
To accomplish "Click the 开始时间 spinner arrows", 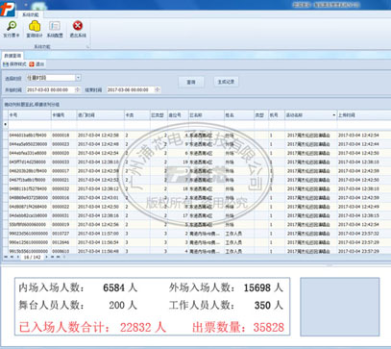I will pos(77,90).
